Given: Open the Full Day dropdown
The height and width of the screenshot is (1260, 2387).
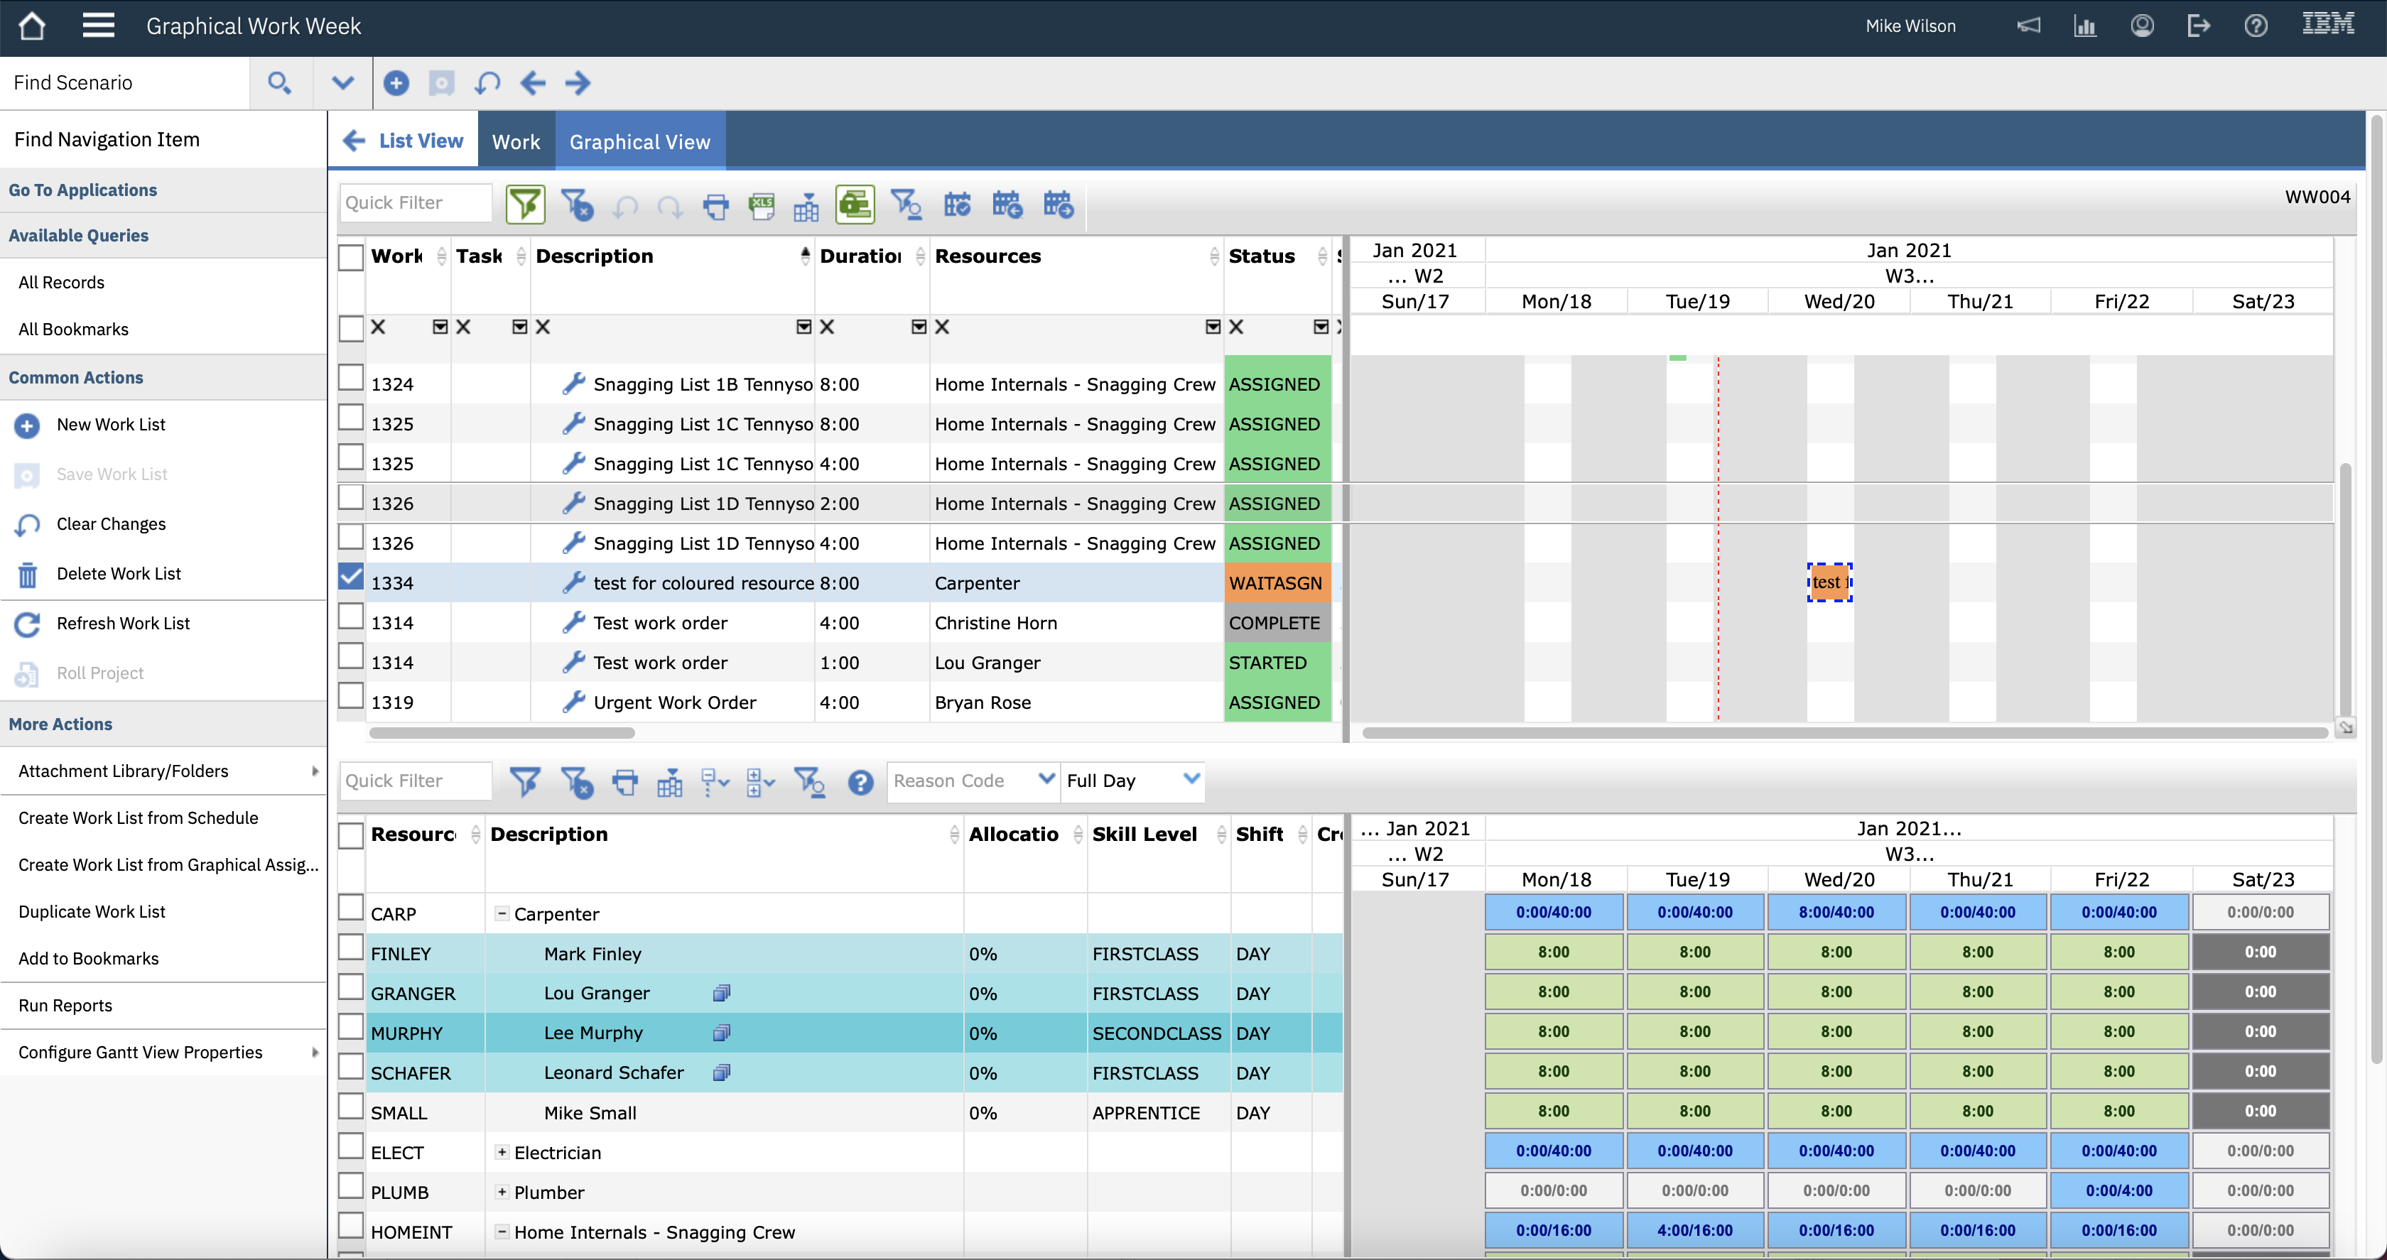Looking at the screenshot, I should pyautogui.click(x=1191, y=779).
